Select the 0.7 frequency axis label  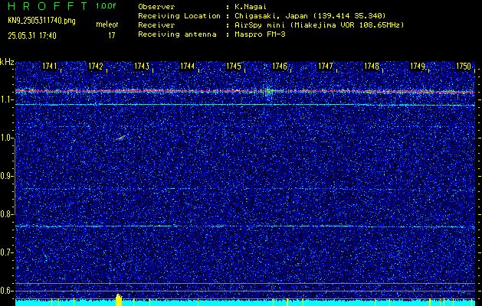5,252
